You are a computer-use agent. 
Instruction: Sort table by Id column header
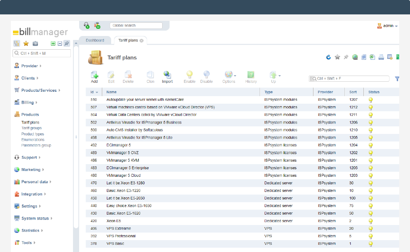pos(94,92)
